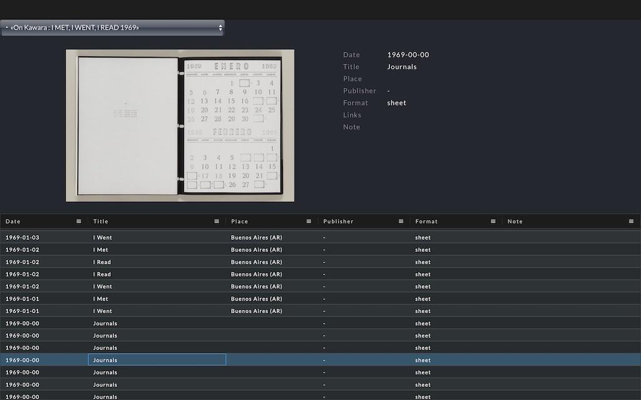Open the On Kawara collection dropdown
This screenshot has width=641, height=400.
click(113, 27)
